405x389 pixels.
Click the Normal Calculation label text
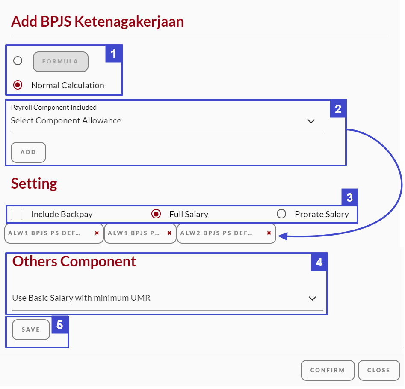[x=68, y=85]
